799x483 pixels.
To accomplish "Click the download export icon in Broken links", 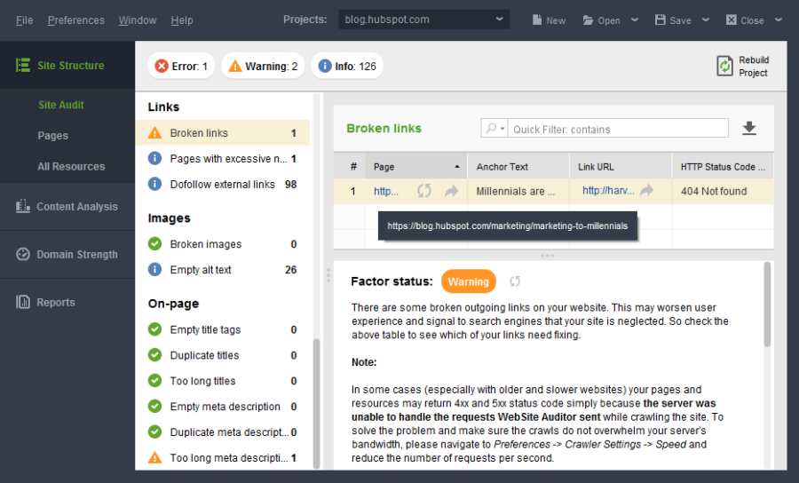I will tap(749, 129).
